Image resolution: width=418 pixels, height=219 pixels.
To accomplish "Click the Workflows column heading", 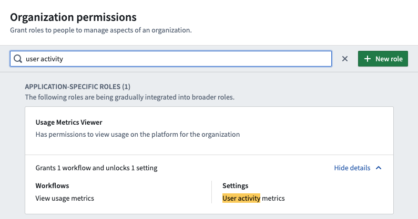I will [52, 185].
